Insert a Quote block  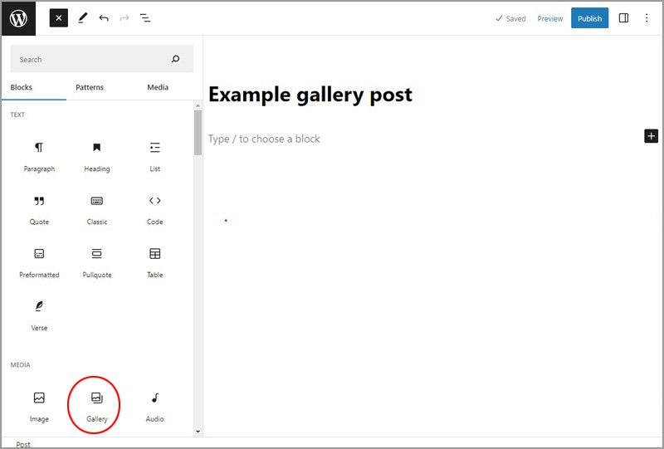coord(39,210)
